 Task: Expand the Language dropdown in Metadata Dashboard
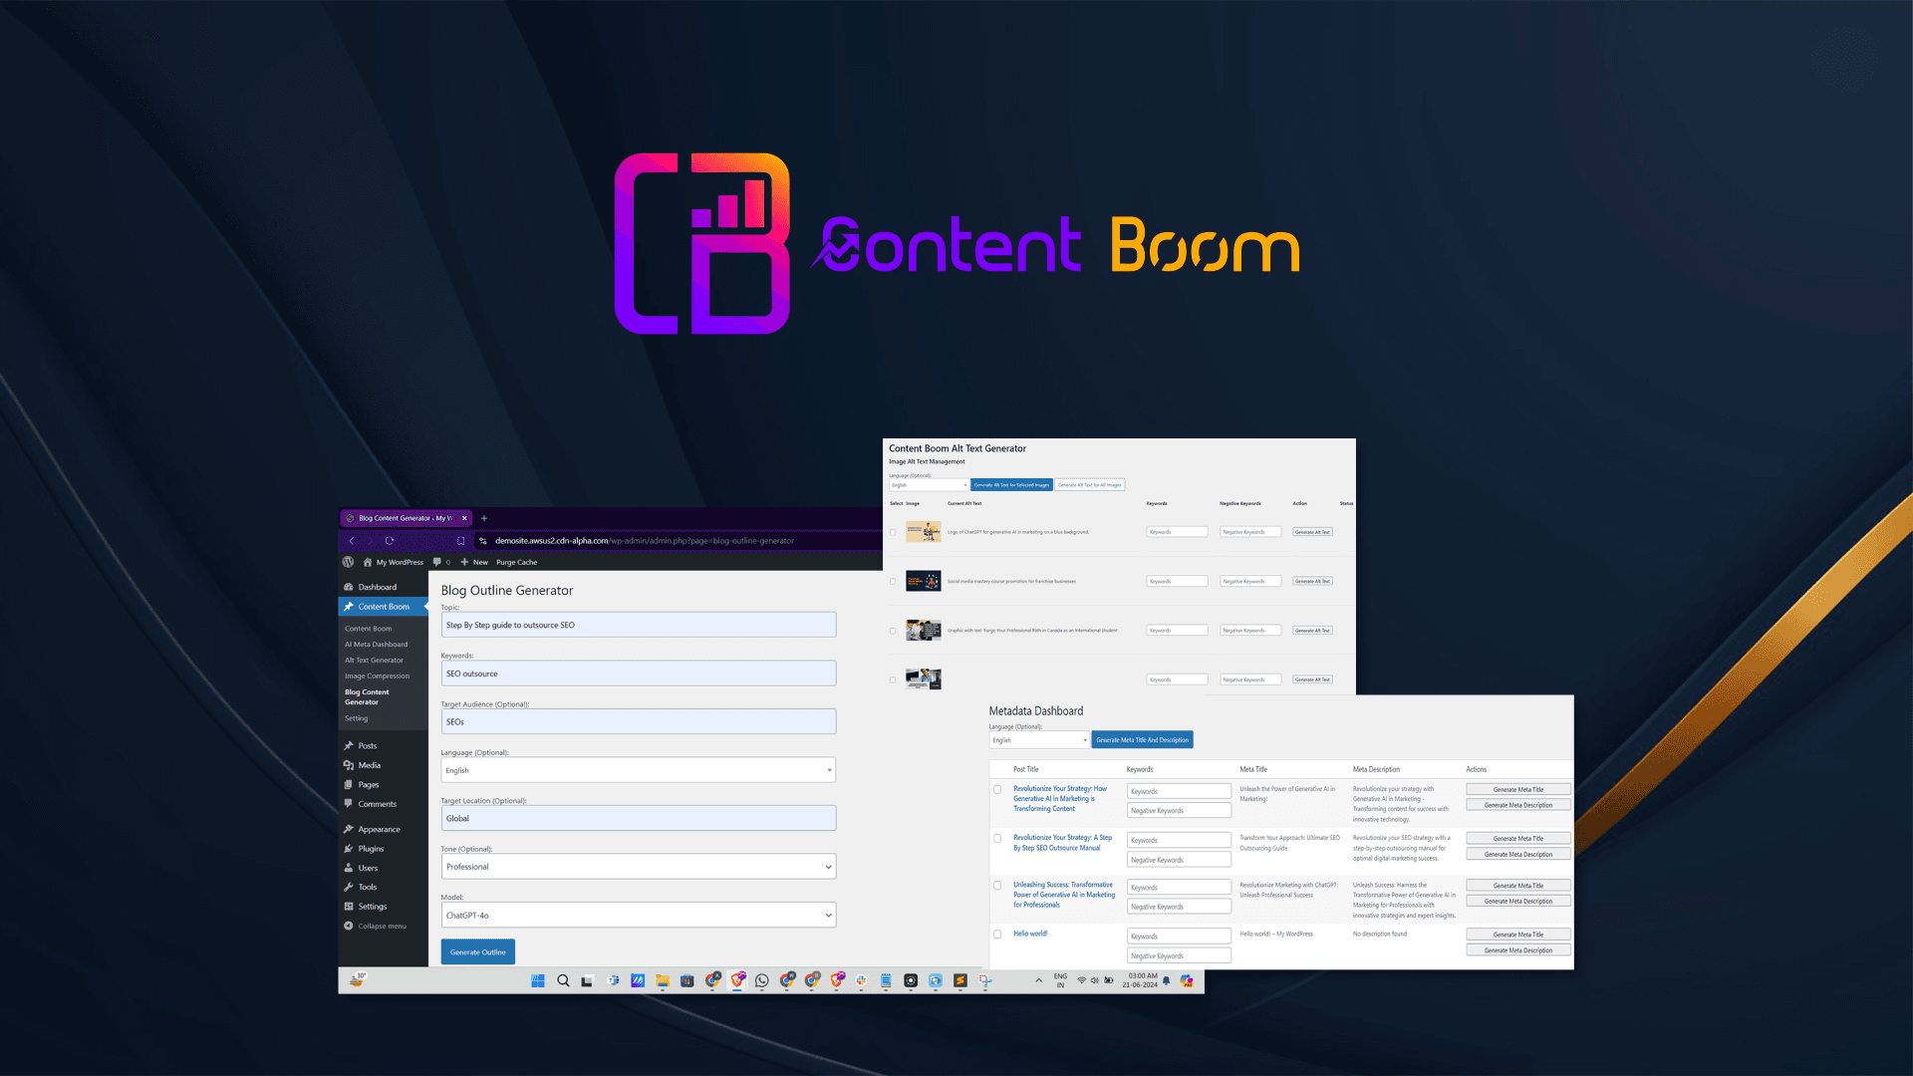(1038, 739)
